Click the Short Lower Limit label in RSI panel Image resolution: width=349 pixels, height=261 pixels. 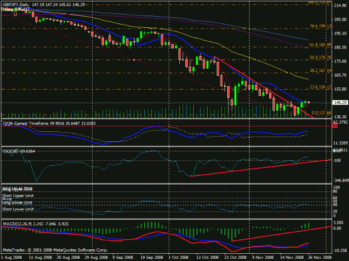pyautogui.click(x=18, y=209)
